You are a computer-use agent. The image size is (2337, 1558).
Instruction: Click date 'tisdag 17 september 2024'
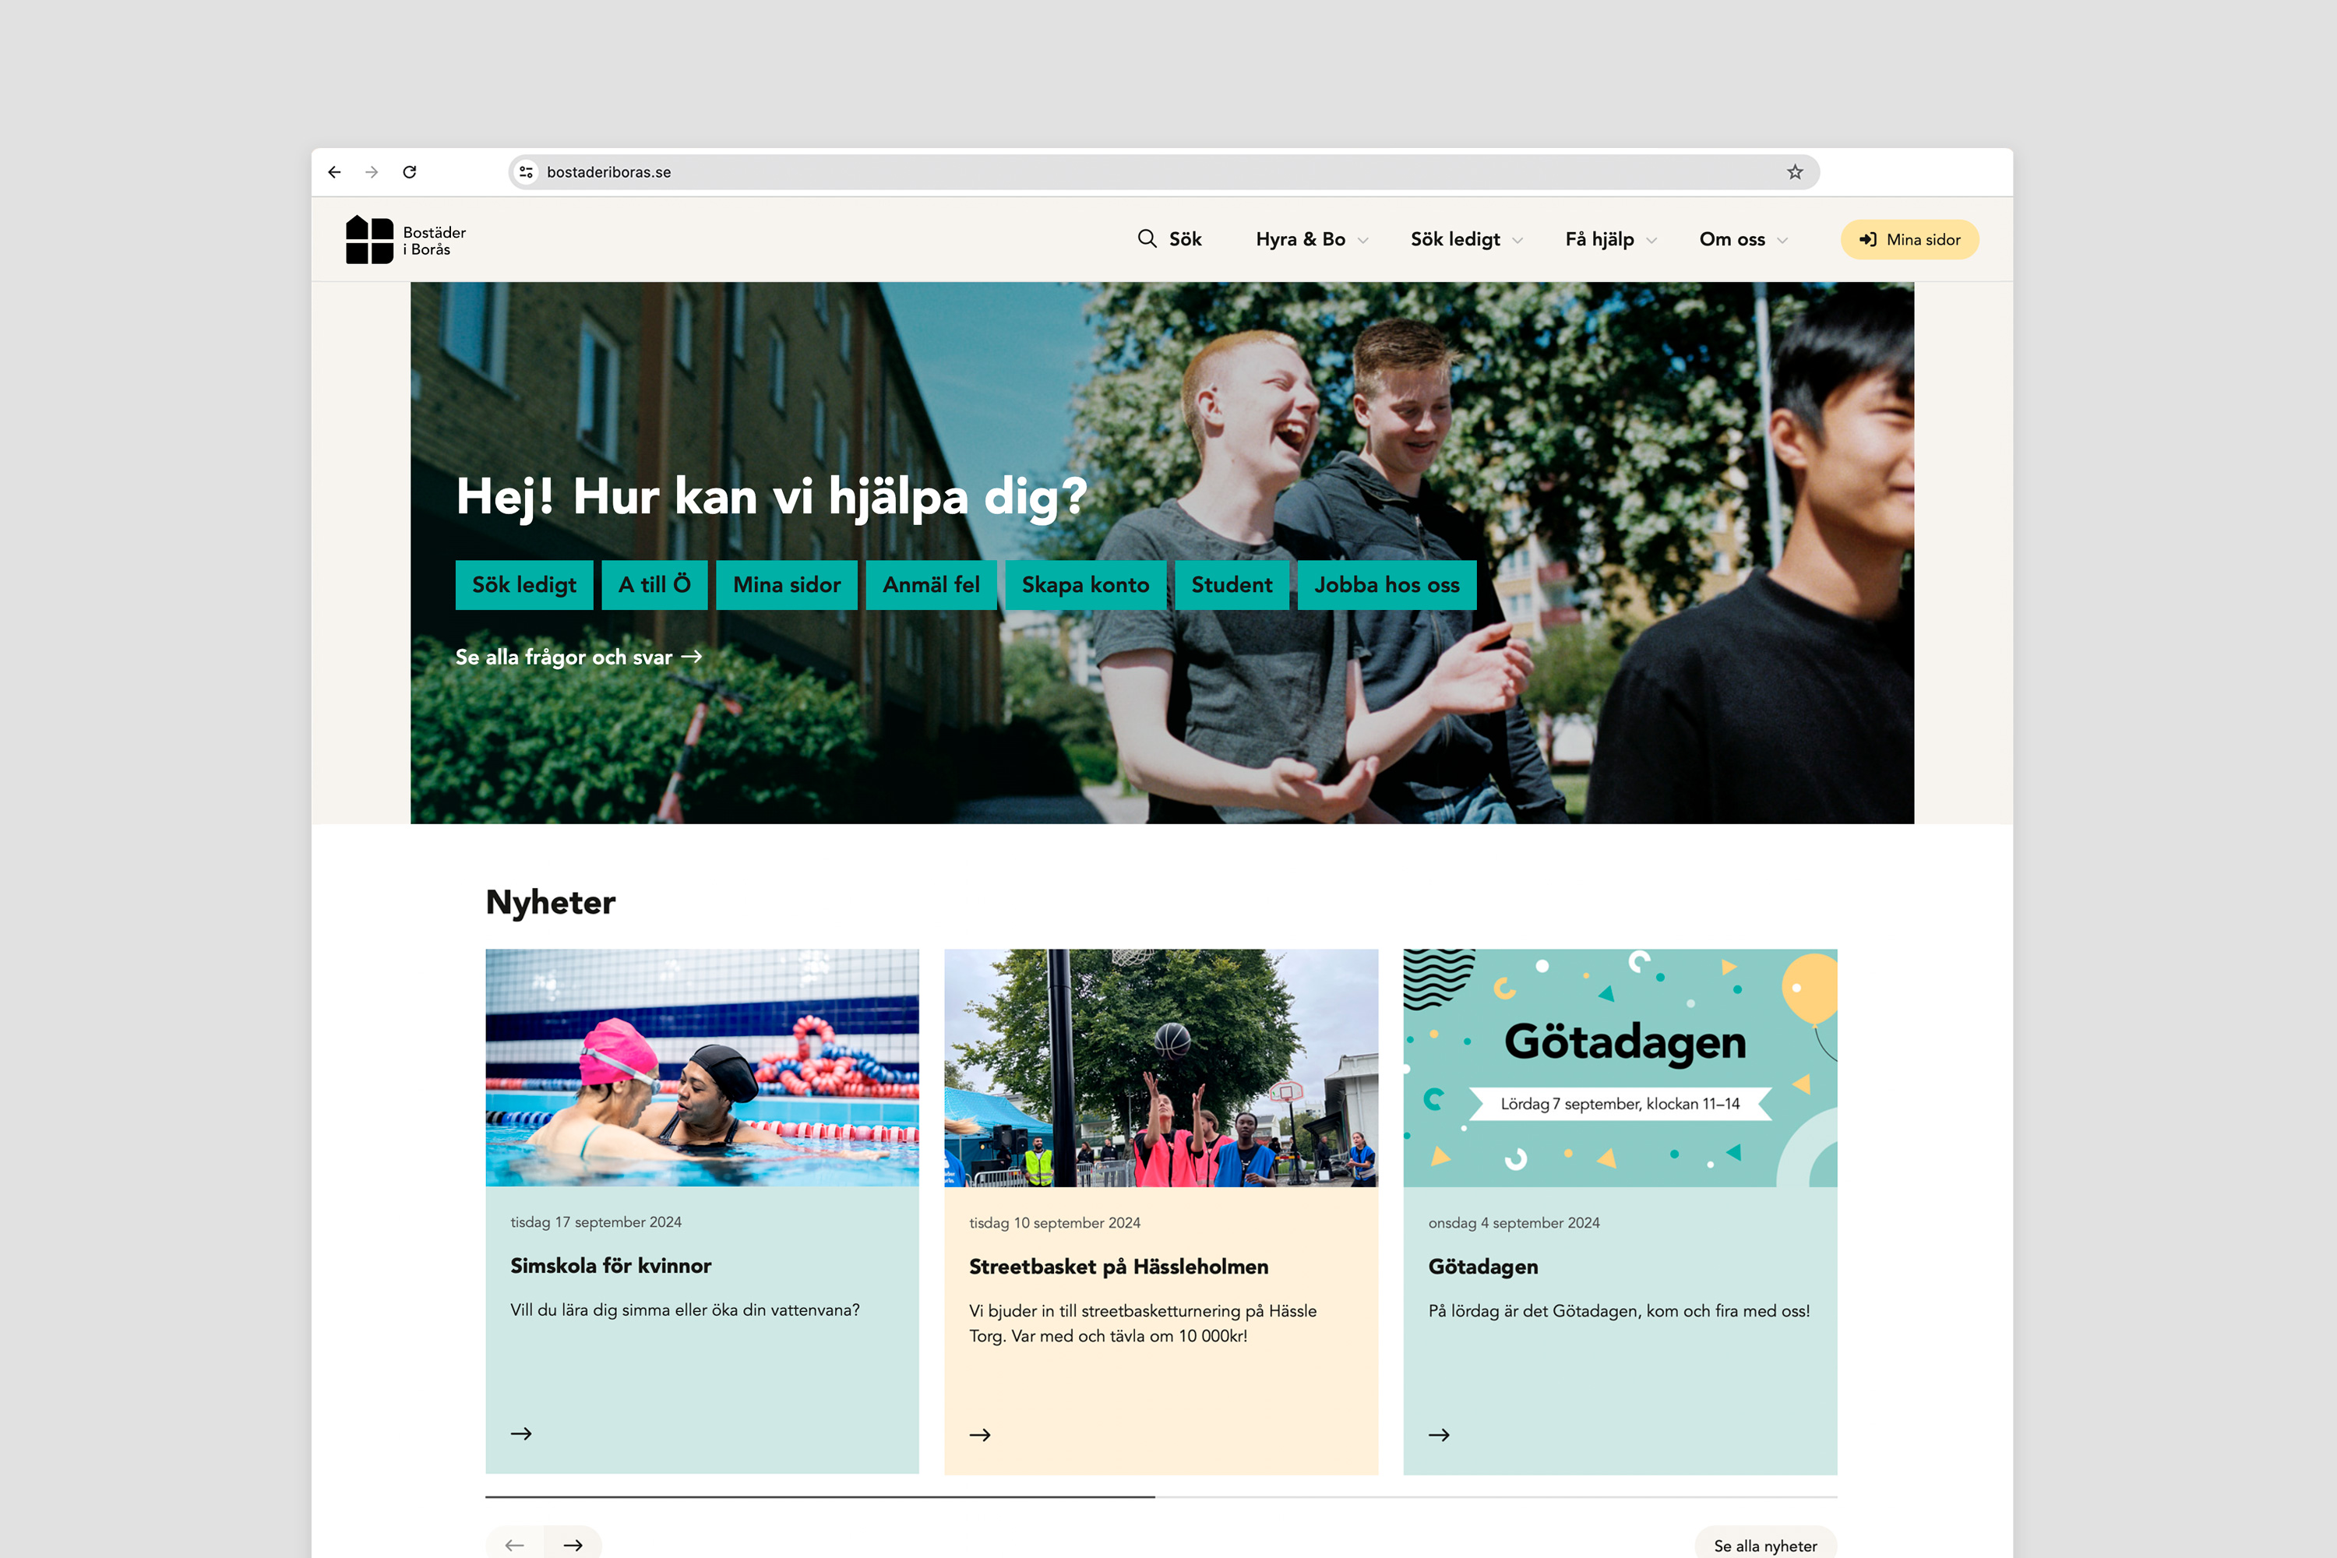pos(596,1222)
